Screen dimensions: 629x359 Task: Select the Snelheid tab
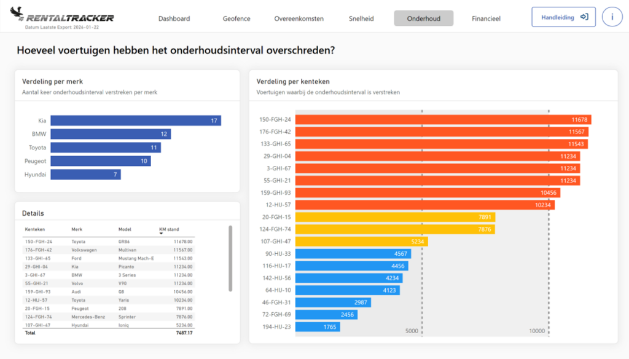(361, 18)
